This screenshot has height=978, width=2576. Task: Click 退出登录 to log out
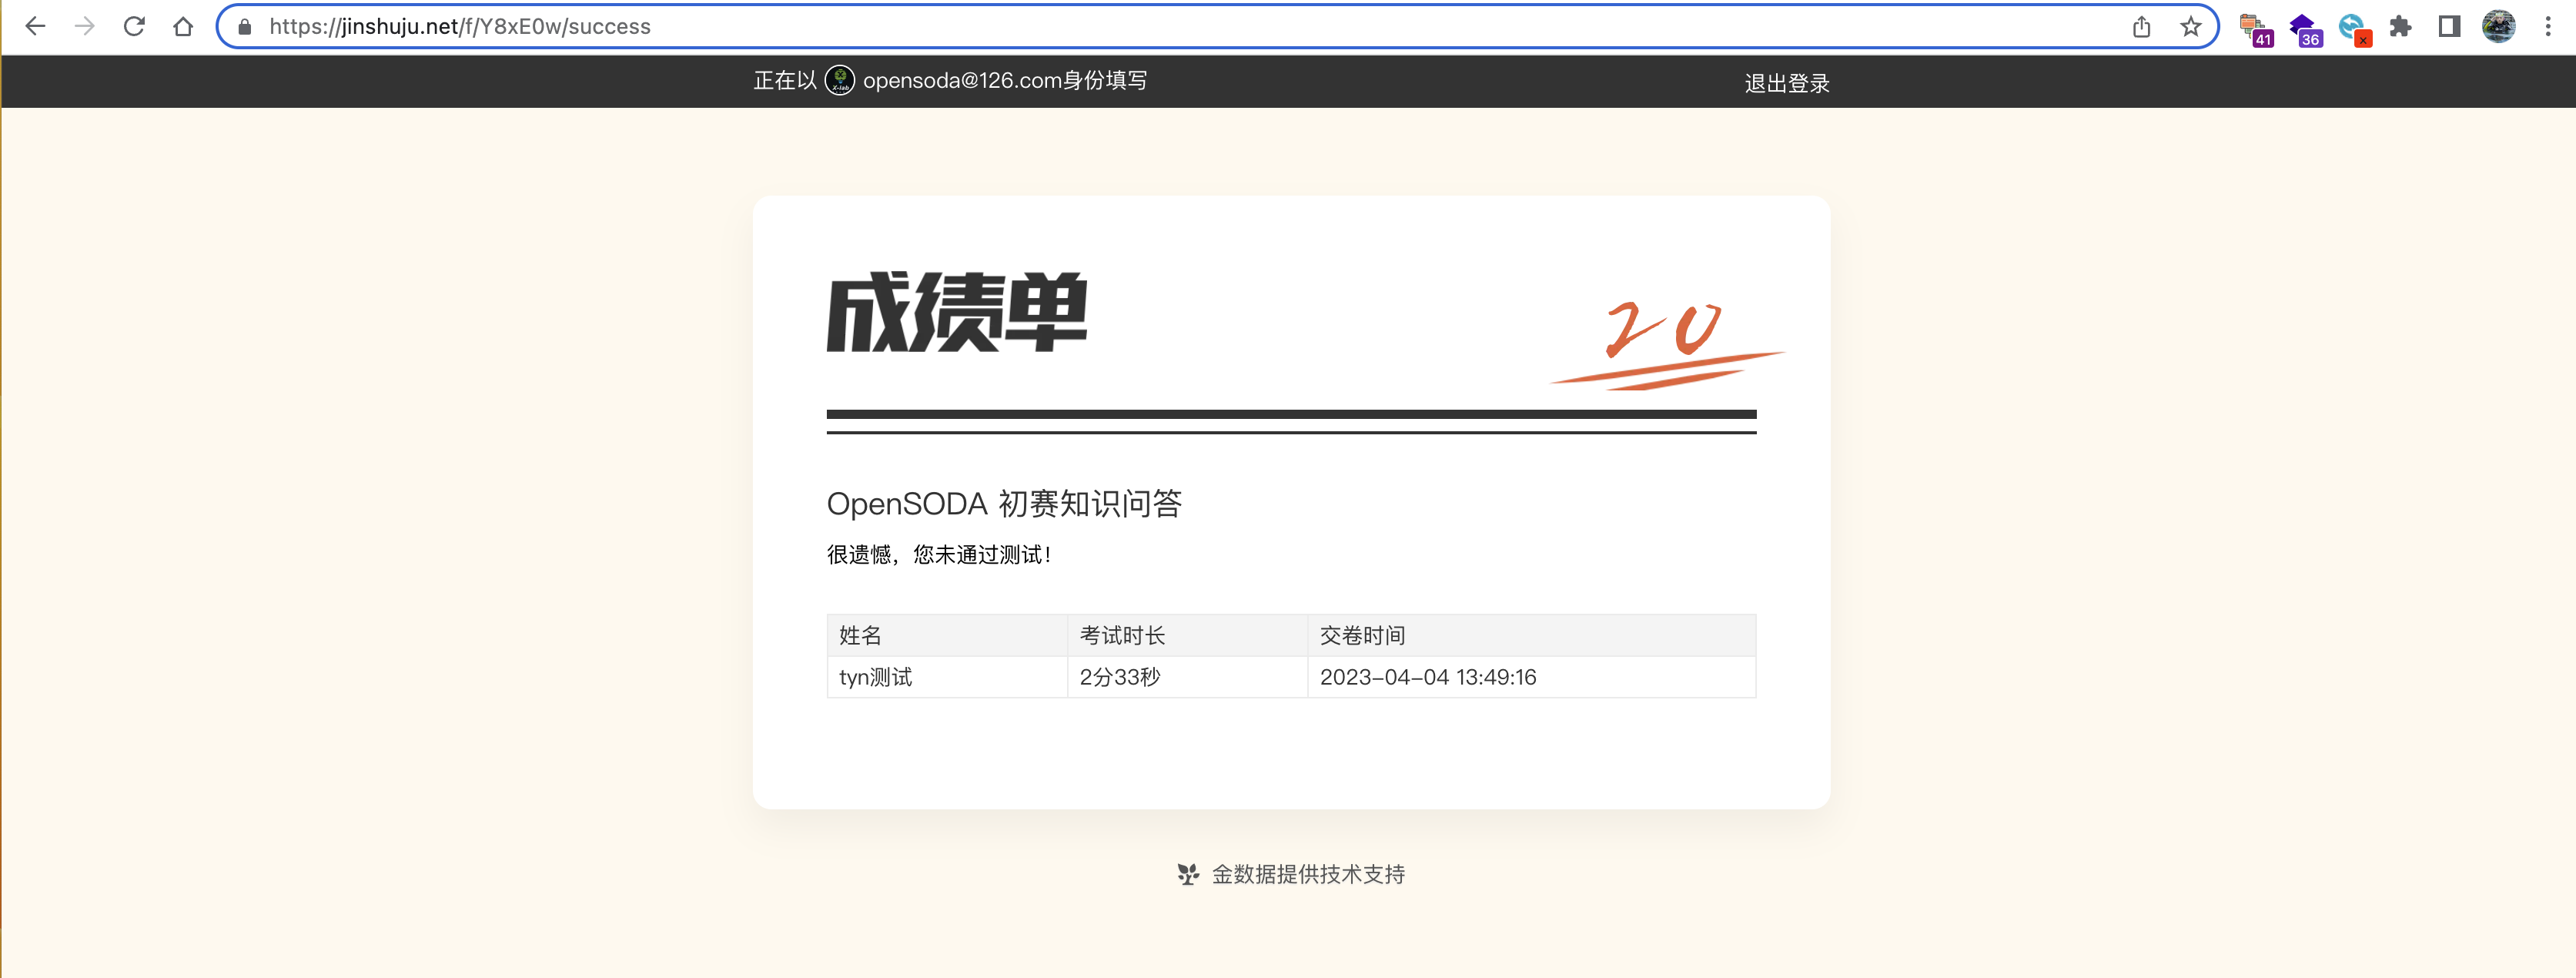[1786, 83]
